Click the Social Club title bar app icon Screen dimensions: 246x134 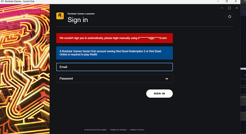[x=2, y=1]
